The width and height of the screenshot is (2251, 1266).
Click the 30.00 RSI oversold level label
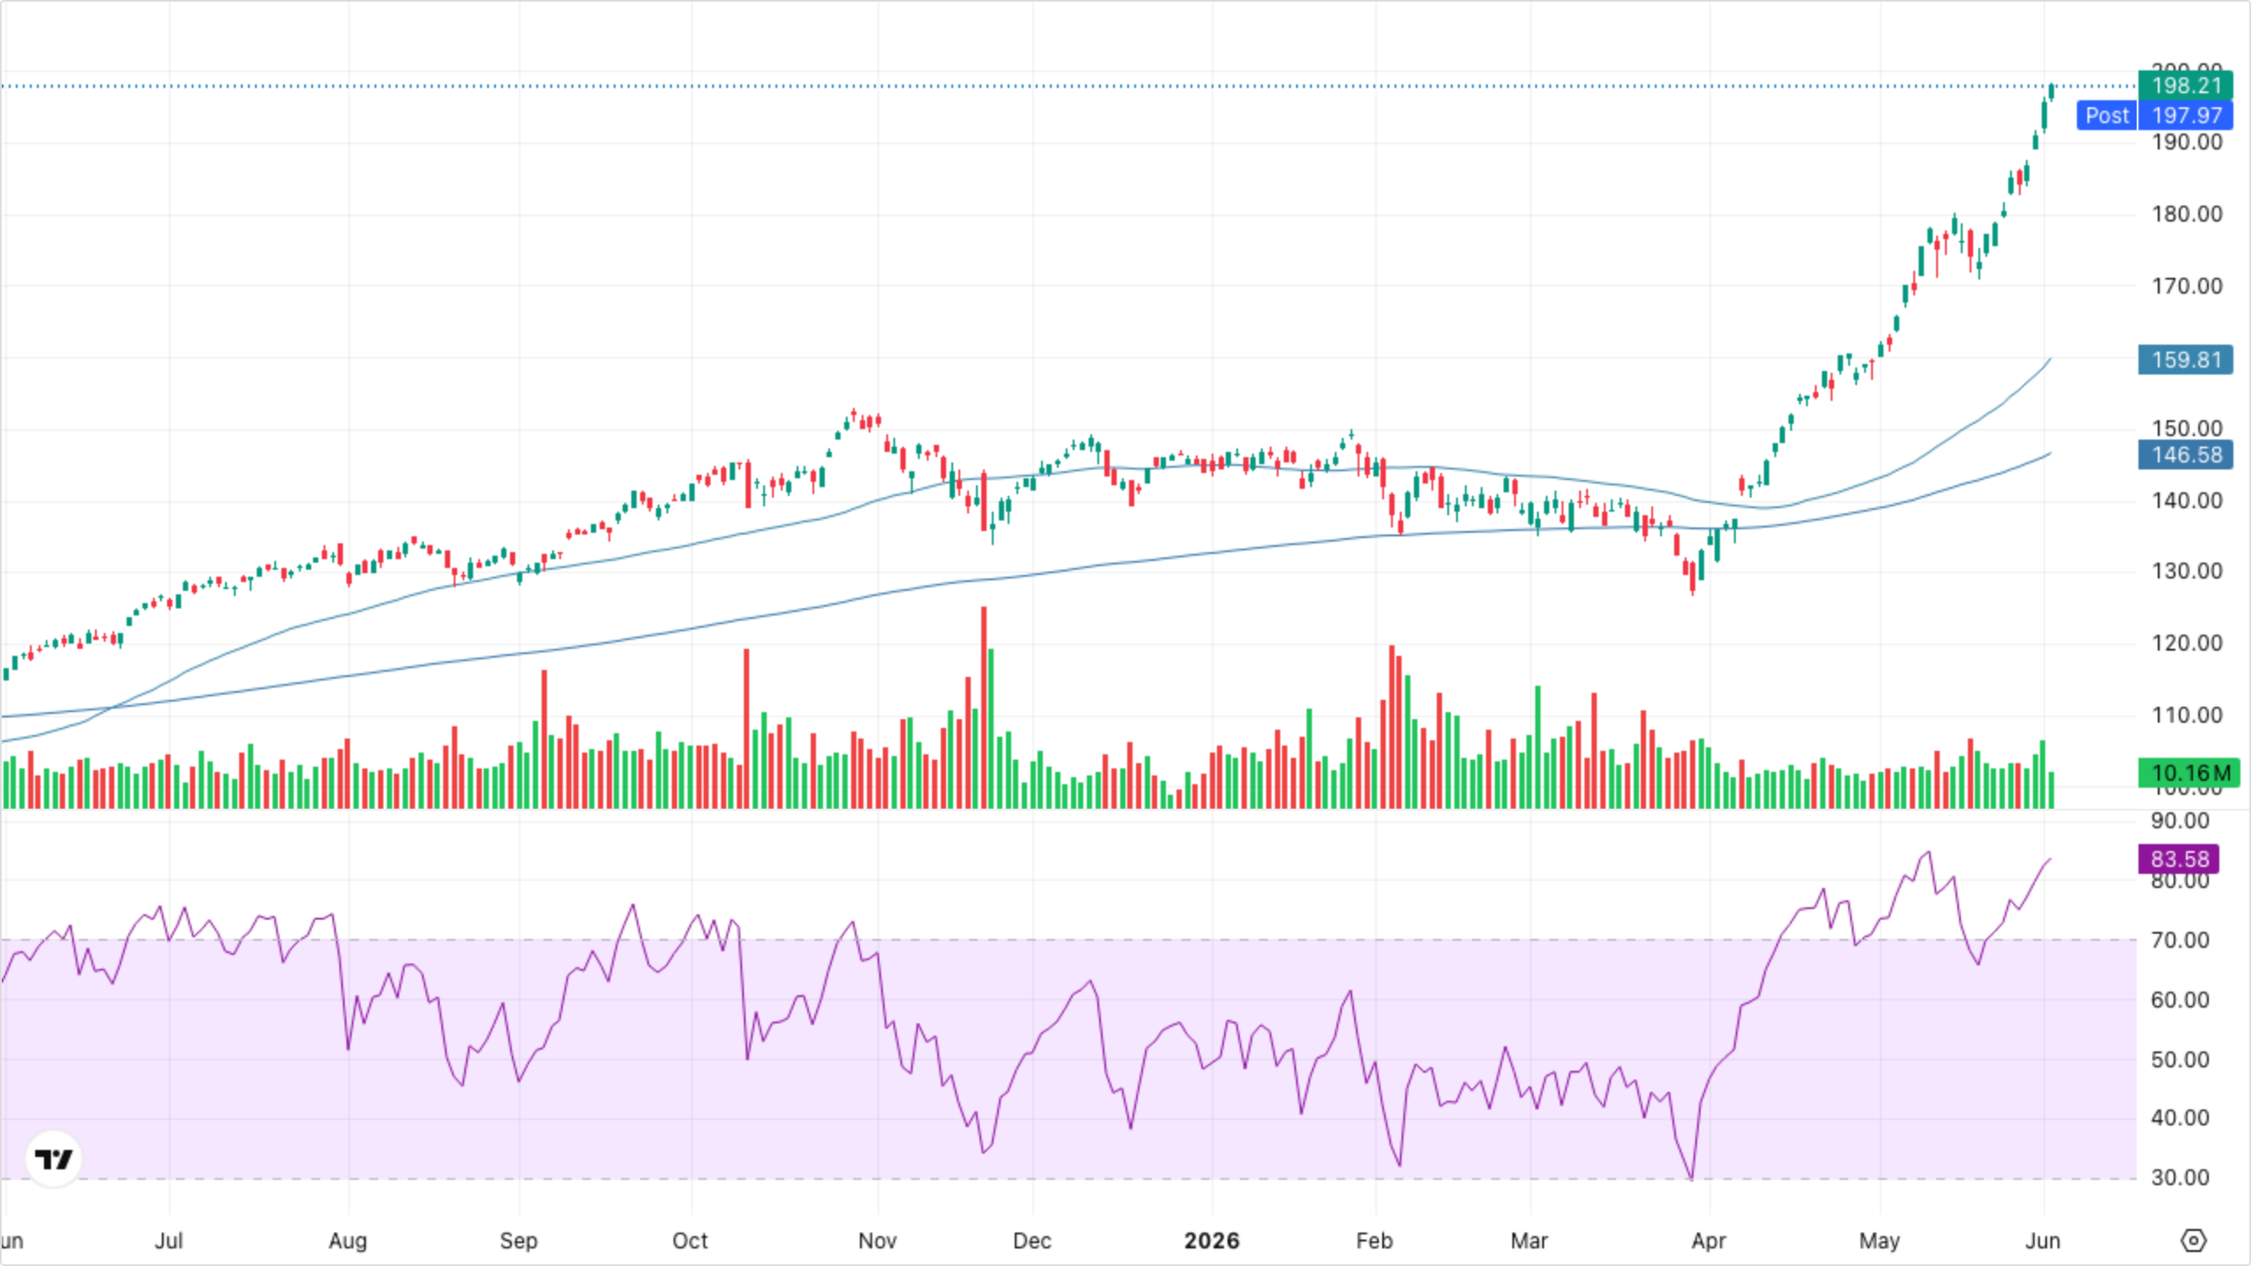2180,1177
